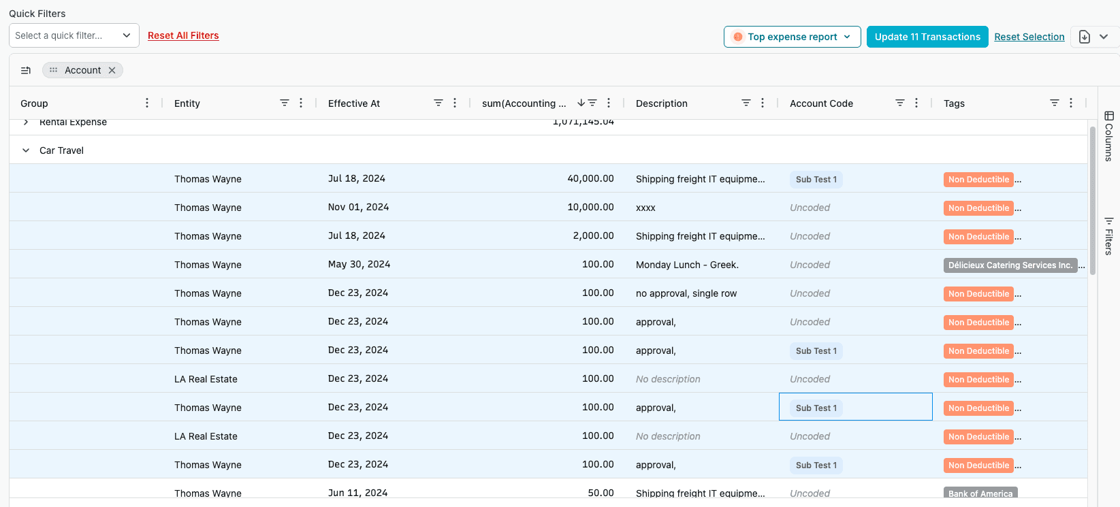The width and height of the screenshot is (1120, 507).
Task: Select the 2,000.00 amount cell
Action: pyautogui.click(x=547, y=235)
